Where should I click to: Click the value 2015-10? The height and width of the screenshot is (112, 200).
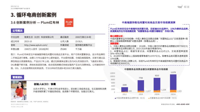tap(28, 41)
